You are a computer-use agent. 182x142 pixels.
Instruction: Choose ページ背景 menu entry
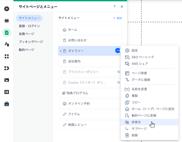pos(149,73)
